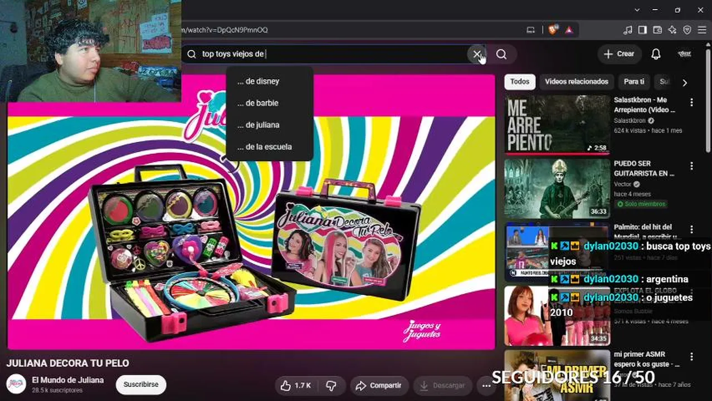Select the '... de juliana' suggestion
Screen dimensions: 712x401
270,125
